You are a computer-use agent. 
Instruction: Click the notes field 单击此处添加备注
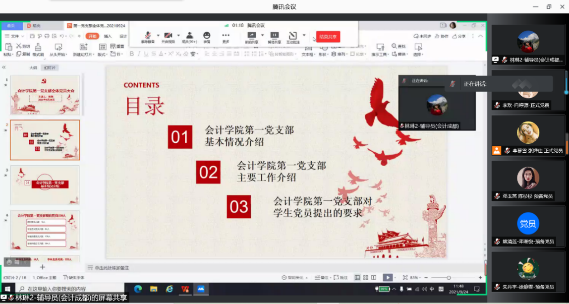(x=112, y=268)
